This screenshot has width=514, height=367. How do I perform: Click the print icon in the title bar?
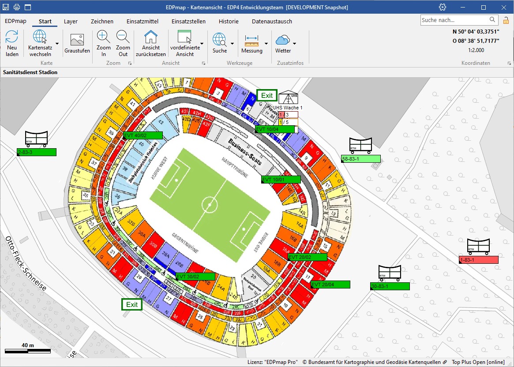click(17, 7)
